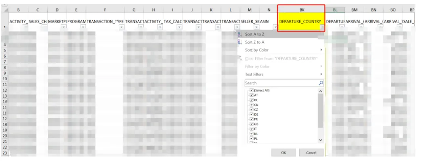
Task: Click the Cancel button
Action: [x=311, y=152]
